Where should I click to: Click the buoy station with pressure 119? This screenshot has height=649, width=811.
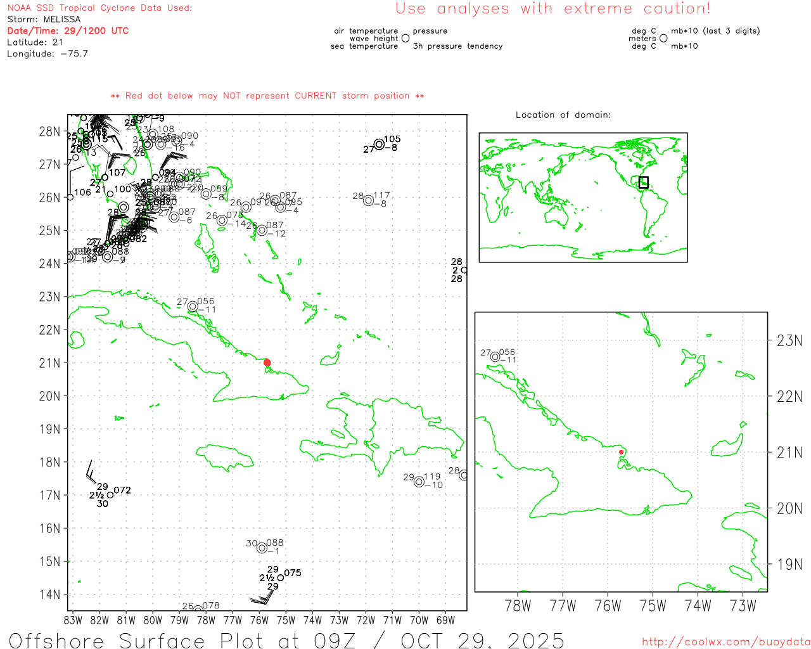(x=419, y=482)
